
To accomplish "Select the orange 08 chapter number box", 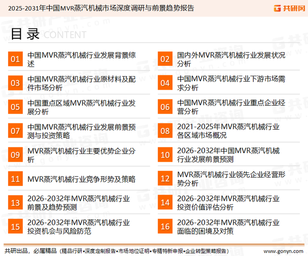I will [x=165, y=131].
